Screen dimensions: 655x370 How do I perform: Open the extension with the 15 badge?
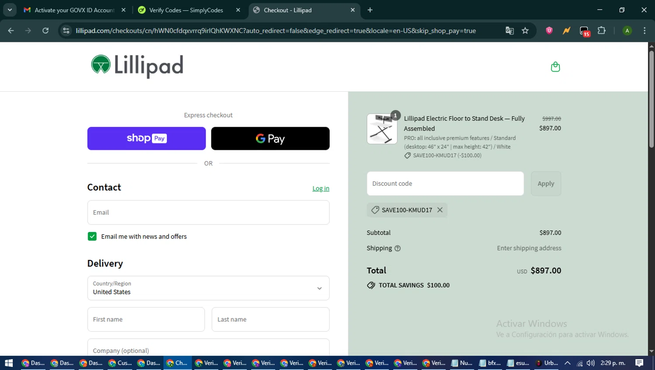(x=584, y=31)
